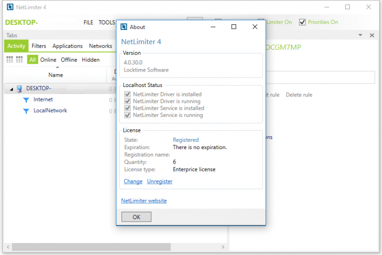The image size is (382, 255).
Task: Open the NetLimiter website link
Action: (144, 201)
